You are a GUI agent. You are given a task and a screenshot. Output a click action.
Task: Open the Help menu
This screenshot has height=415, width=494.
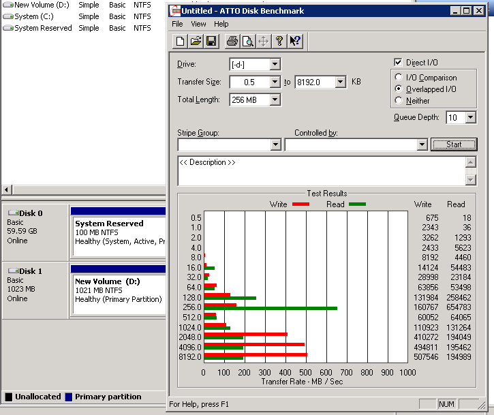tap(221, 24)
